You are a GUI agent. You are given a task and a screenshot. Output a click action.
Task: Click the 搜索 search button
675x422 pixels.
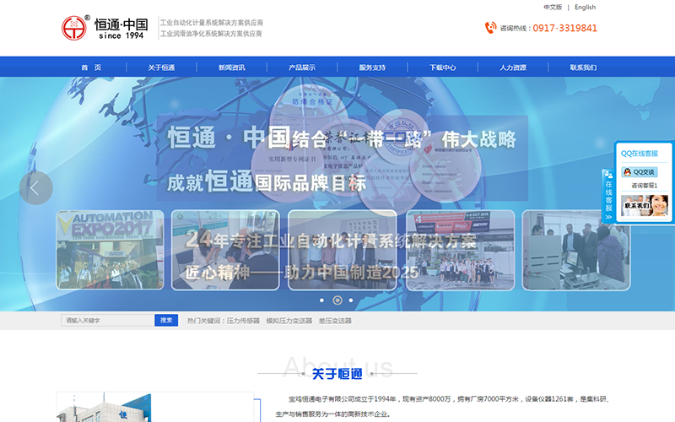click(166, 321)
